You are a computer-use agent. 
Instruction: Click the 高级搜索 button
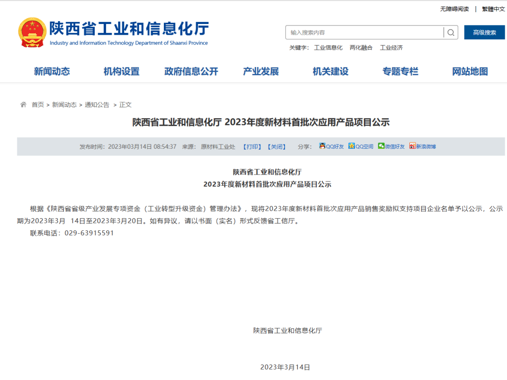coord(484,32)
